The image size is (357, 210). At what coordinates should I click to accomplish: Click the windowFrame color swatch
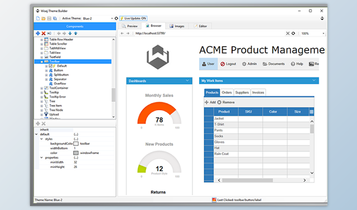coord(76,153)
